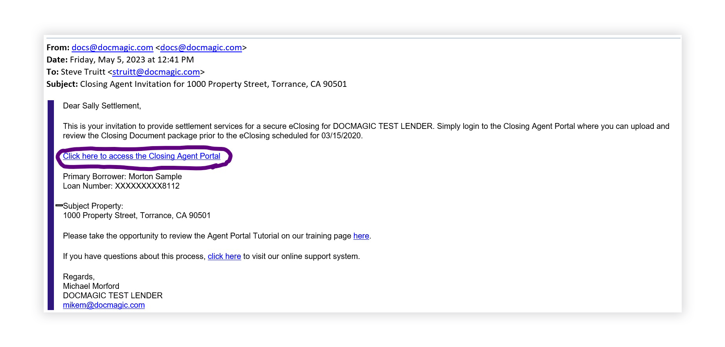Click DOCMAGIC TEST LENDER in the signature
725x347 pixels.
pyautogui.click(x=113, y=296)
